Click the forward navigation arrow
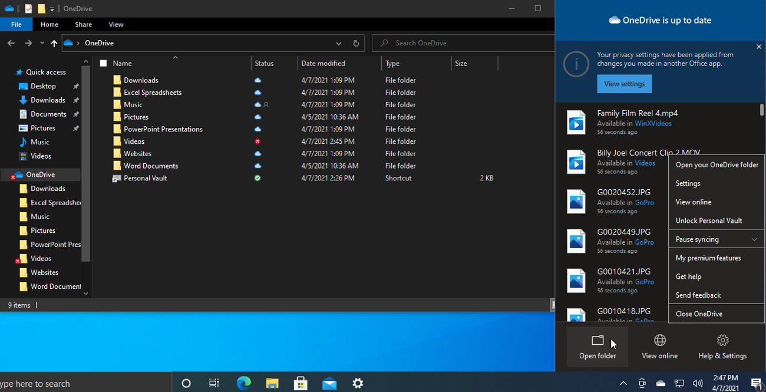This screenshot has height=392, width=766. tap(28, 43)
